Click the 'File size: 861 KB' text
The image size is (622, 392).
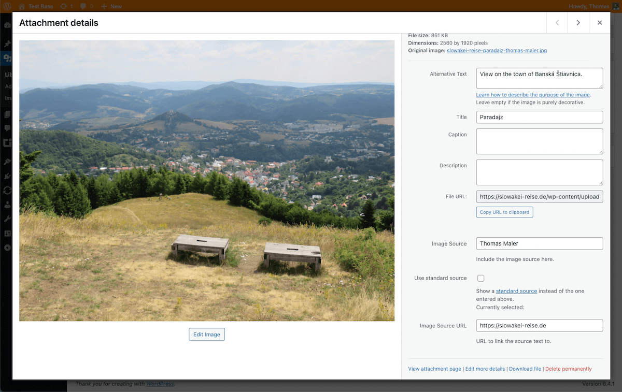(x=428, y=35)
